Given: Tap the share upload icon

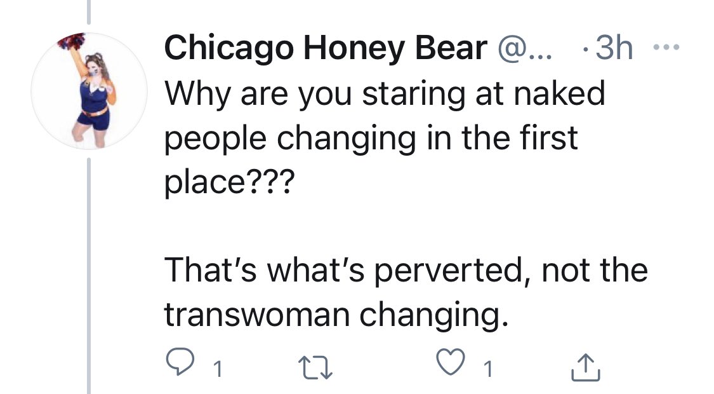Looking at the screenshot, I should pos(586,366).
